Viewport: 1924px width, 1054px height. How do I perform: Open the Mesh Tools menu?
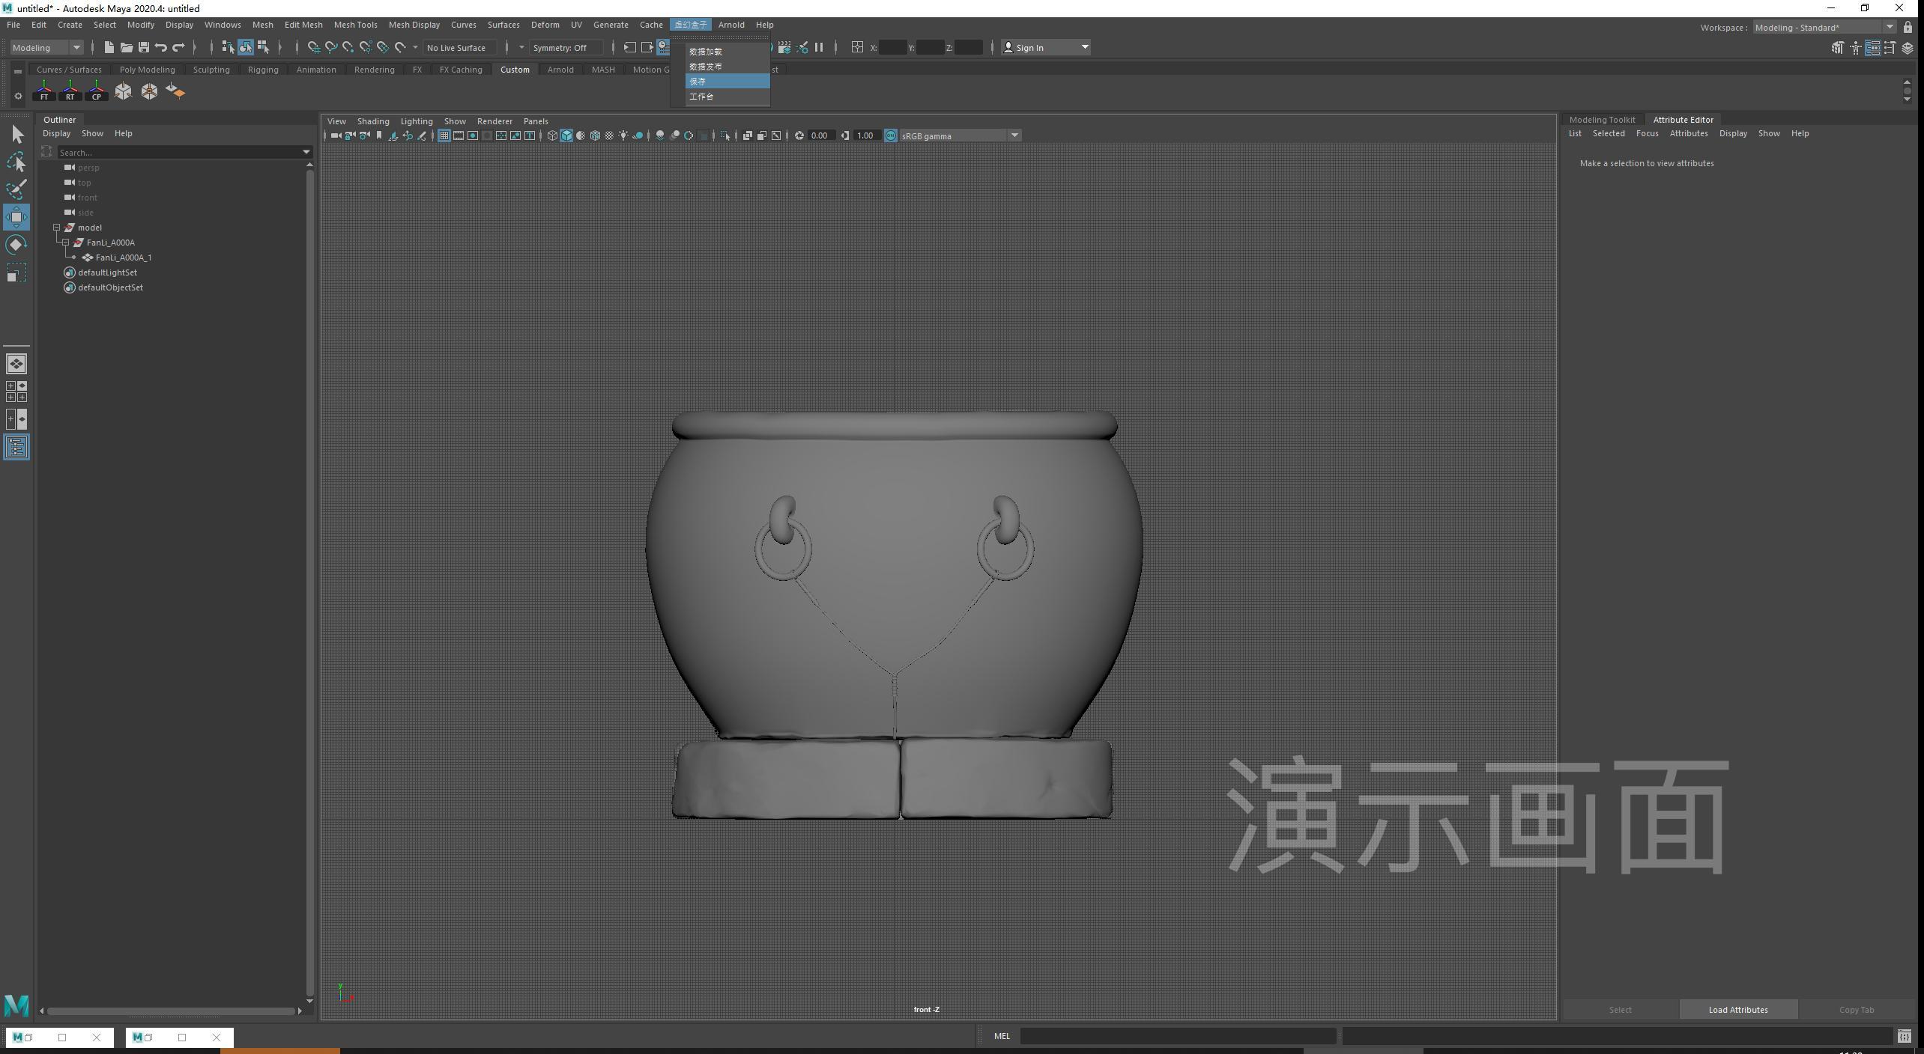point(355,25)
